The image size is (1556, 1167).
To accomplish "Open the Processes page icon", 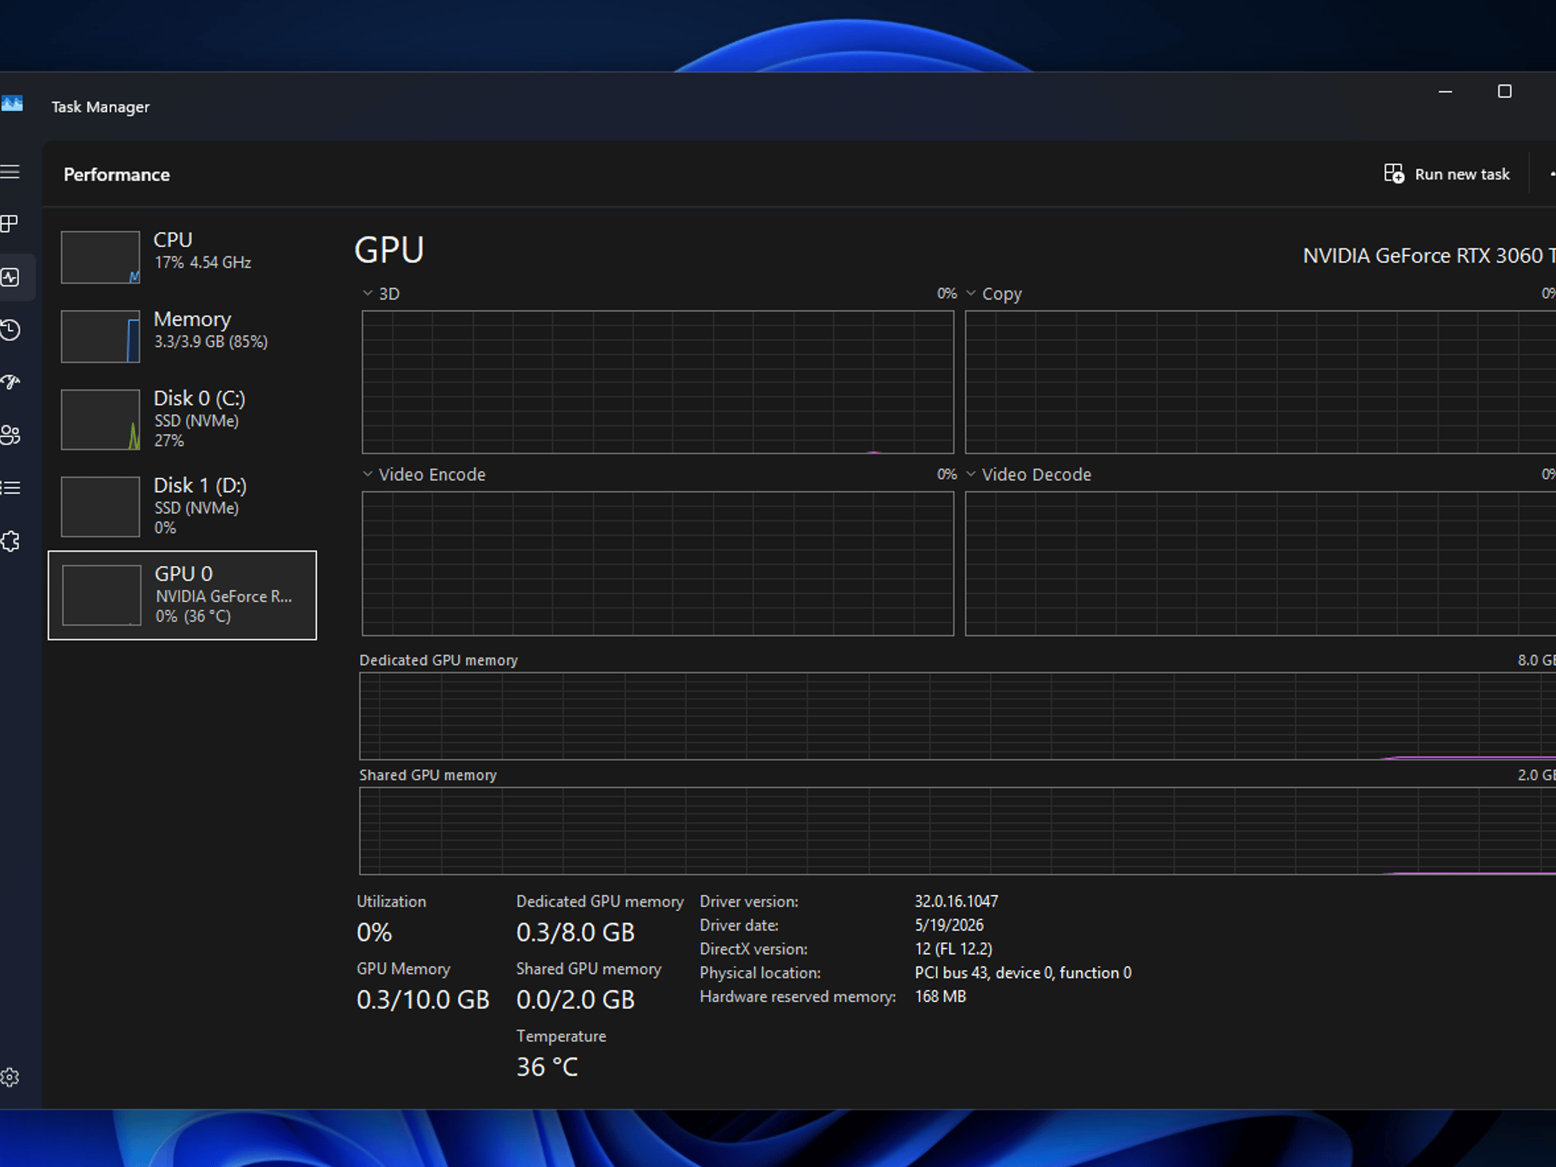I will coord(10,224).
